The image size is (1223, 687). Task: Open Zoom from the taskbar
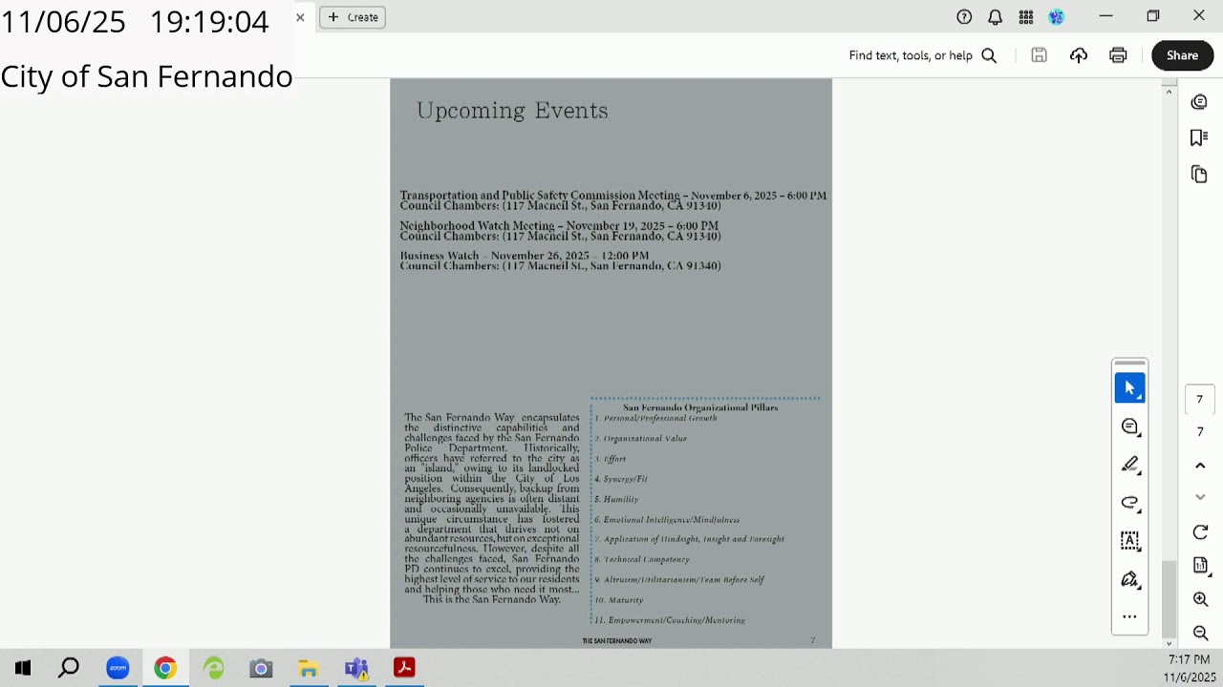[118, 669]
